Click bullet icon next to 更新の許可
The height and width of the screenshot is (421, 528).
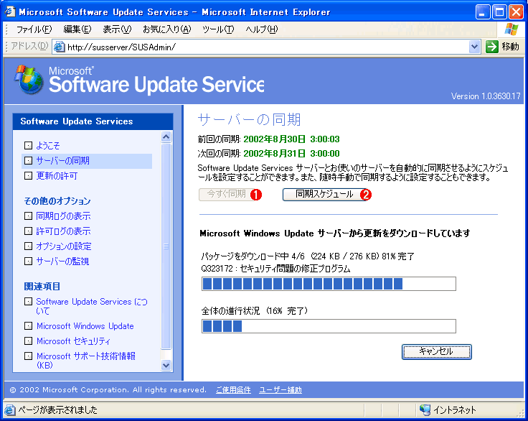pos(28,175)
